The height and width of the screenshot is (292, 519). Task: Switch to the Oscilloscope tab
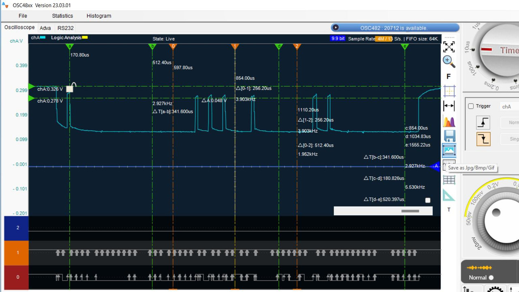point(19,28)
